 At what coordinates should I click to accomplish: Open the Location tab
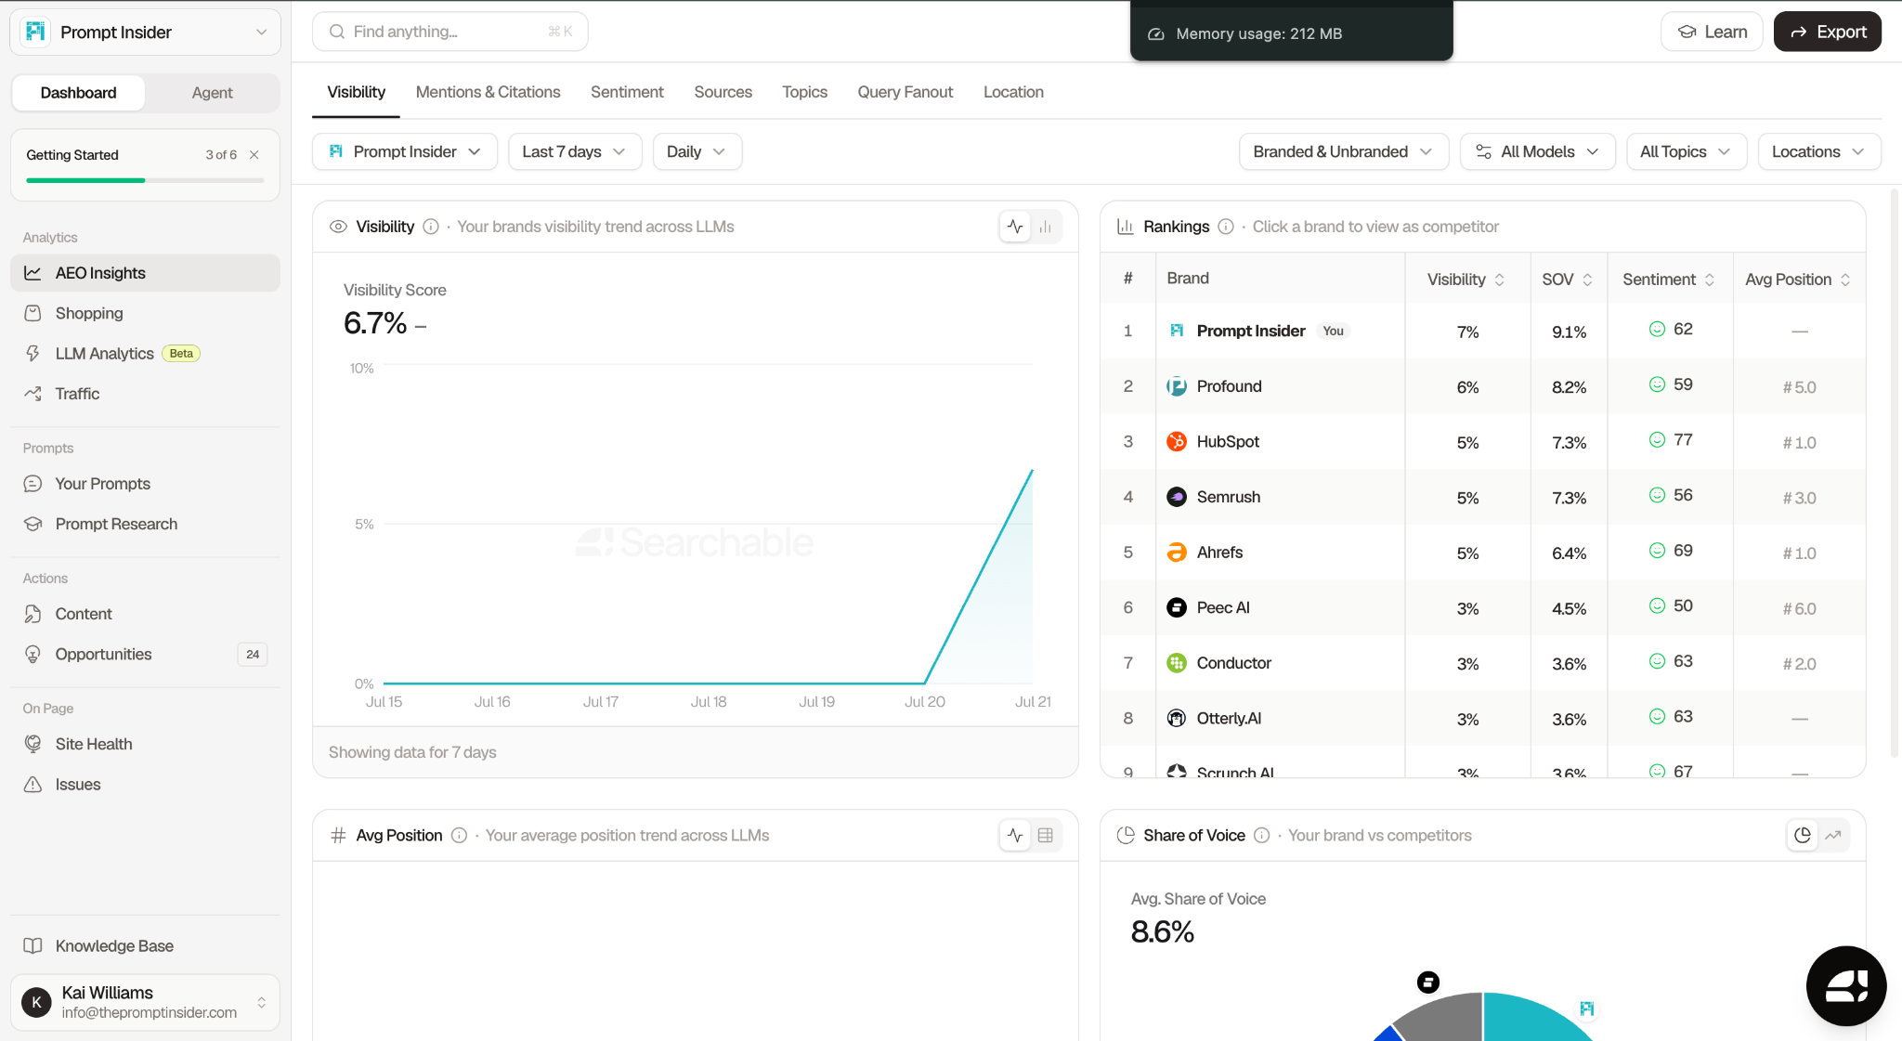coord(1013,92)
